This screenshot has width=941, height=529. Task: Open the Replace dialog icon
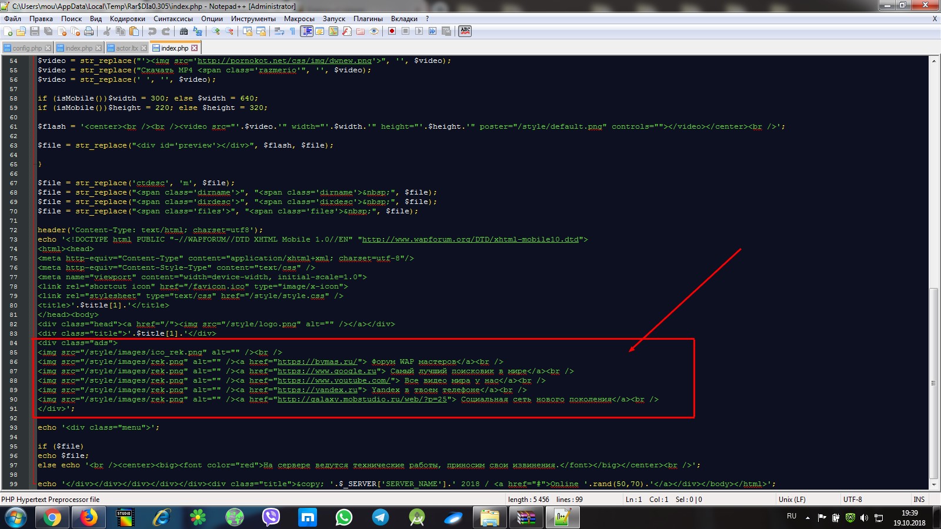point(198,31)
